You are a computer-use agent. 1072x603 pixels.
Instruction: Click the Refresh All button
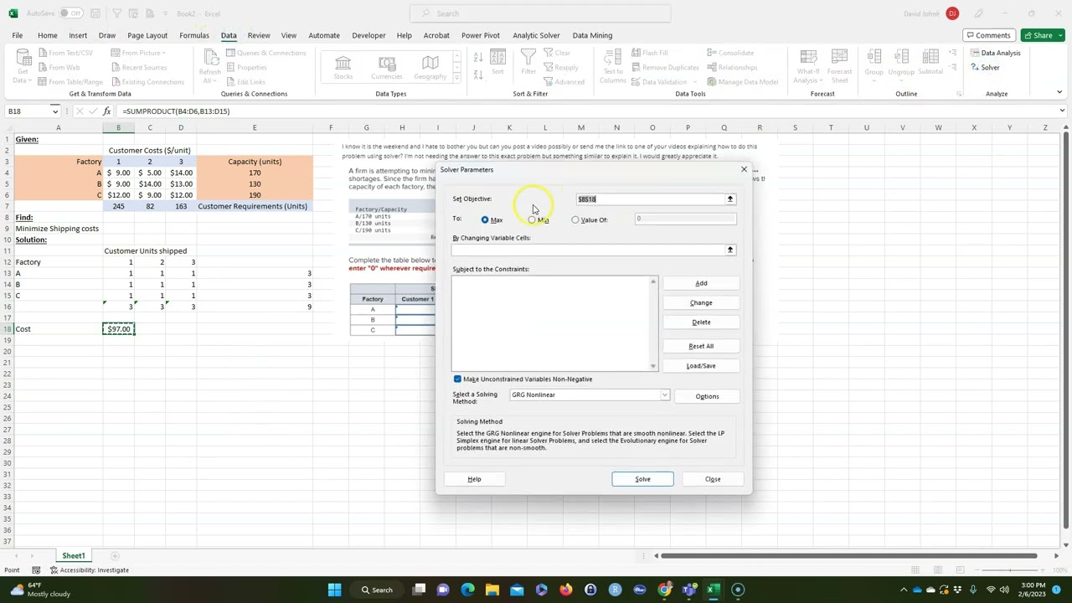(209, 67)
